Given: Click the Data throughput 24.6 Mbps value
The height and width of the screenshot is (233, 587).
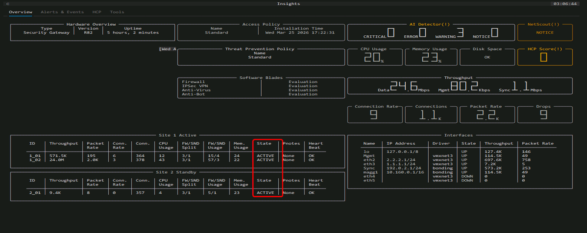Looking at the screenshot, I should point(404,87).
